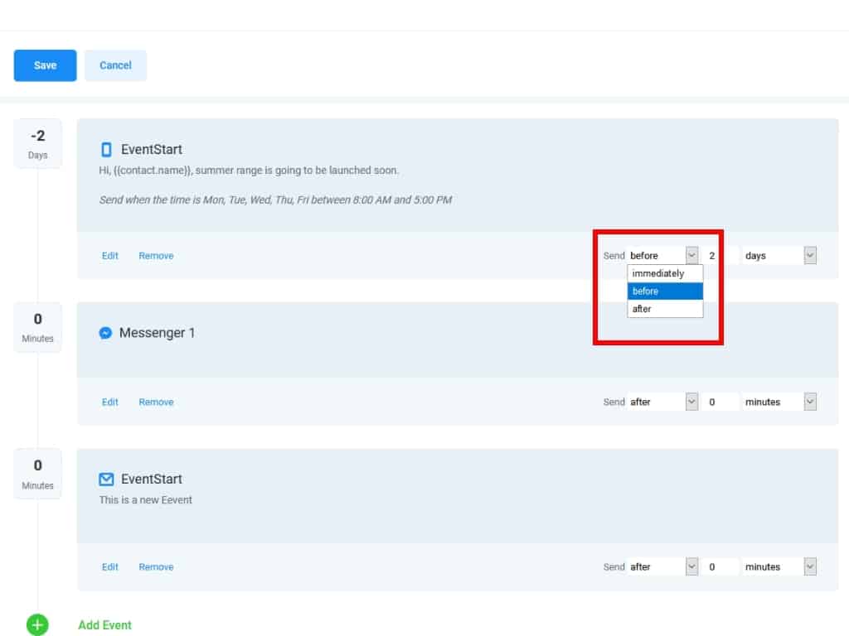Screen dimensions: 849x636
Task: Edit the first EventStart SMS event
Action: click(110, 256)
